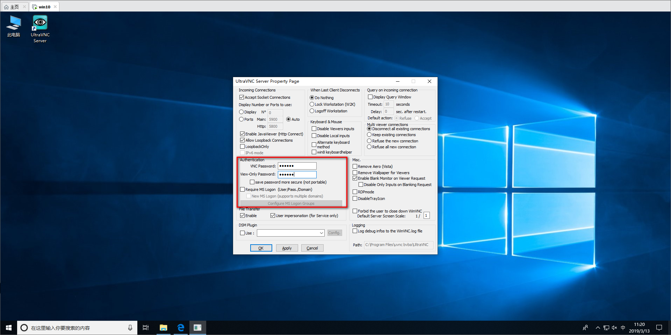Select Refuse the new connection
Screen dimensions: 671x335
369,141
